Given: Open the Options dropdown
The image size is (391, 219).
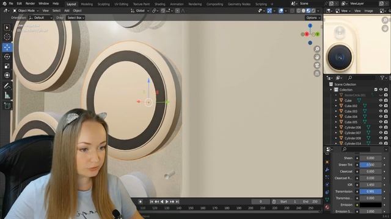Looking at the screenshot, I should point(313,18).
